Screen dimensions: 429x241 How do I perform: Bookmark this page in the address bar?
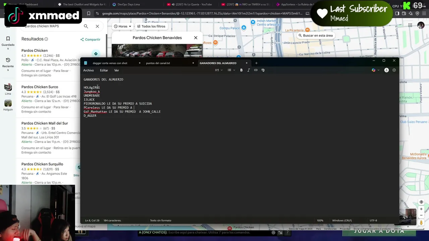click(88, 13)
